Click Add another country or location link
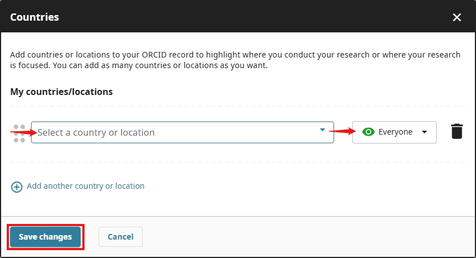This screenshot has height=258, width=476. 85,186
